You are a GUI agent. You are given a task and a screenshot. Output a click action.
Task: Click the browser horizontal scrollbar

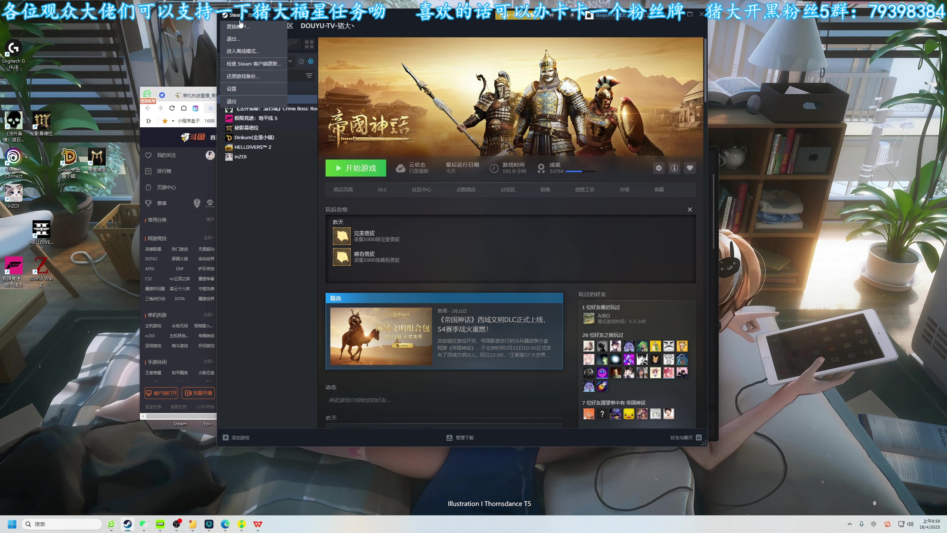[x=181, y=416]
